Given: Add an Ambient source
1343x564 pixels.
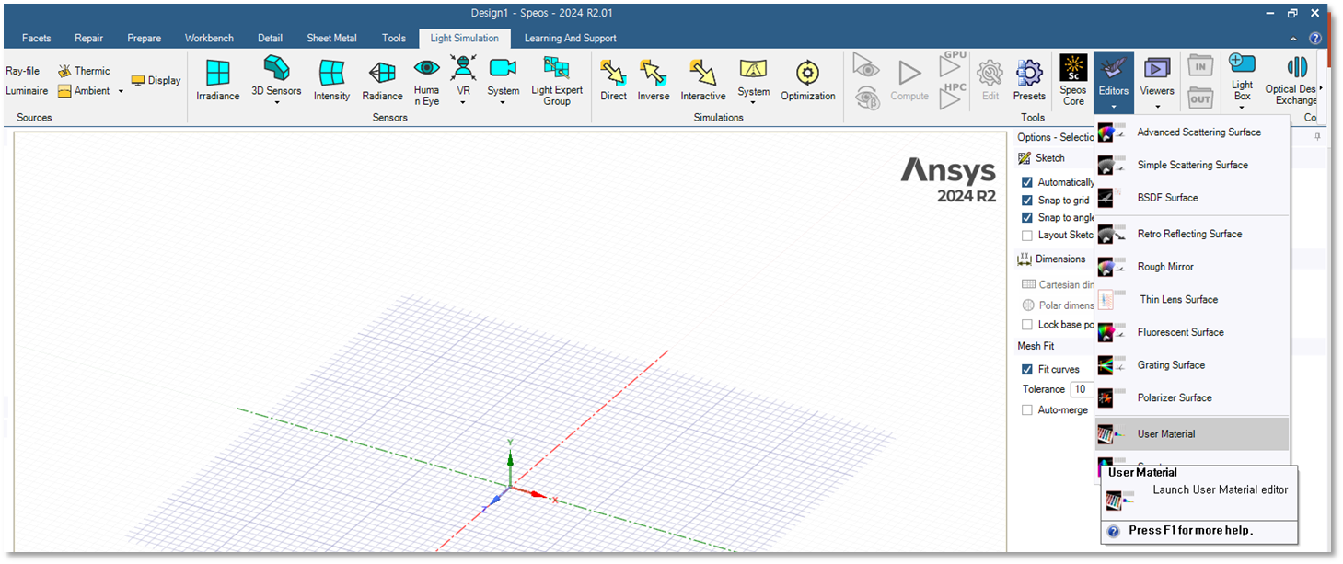Looking at the screenshot, I should (84, 91).
